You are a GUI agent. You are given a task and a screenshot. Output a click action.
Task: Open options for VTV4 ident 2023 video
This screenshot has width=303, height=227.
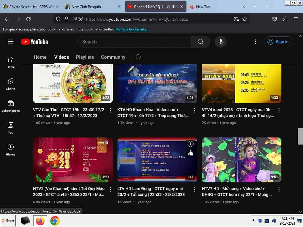point(279,110)
